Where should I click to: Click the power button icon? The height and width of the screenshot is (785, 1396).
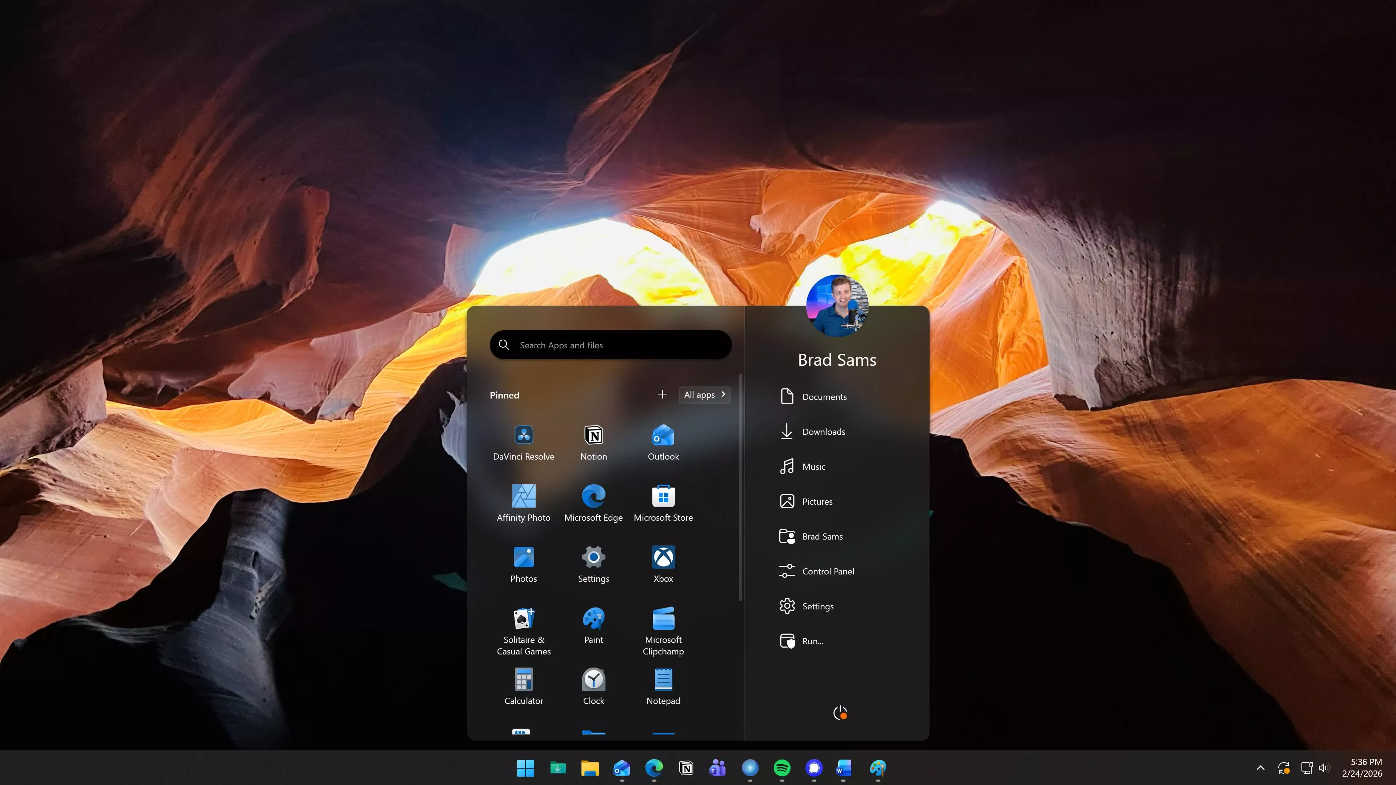click(x=839, y=713)
